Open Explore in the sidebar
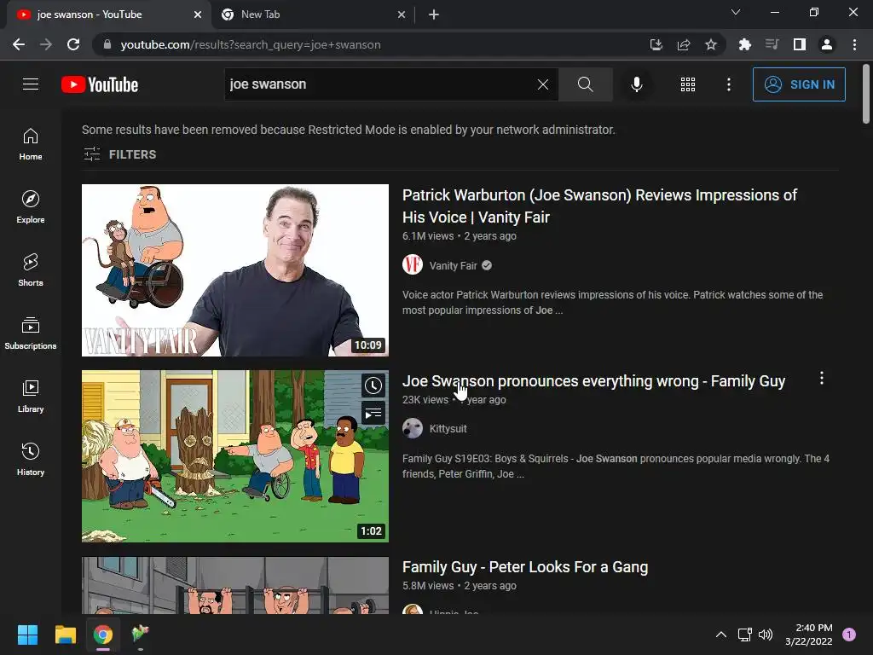 tap(31, 207)
